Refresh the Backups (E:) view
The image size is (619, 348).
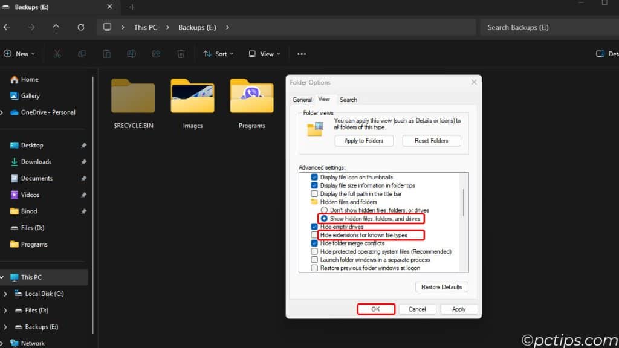tap(80, 27)
